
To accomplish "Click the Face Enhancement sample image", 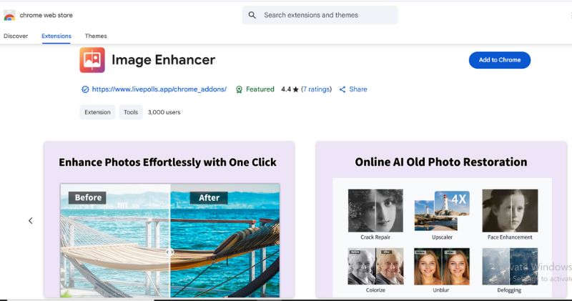I will pyautogui.click(x=510, y=210).
